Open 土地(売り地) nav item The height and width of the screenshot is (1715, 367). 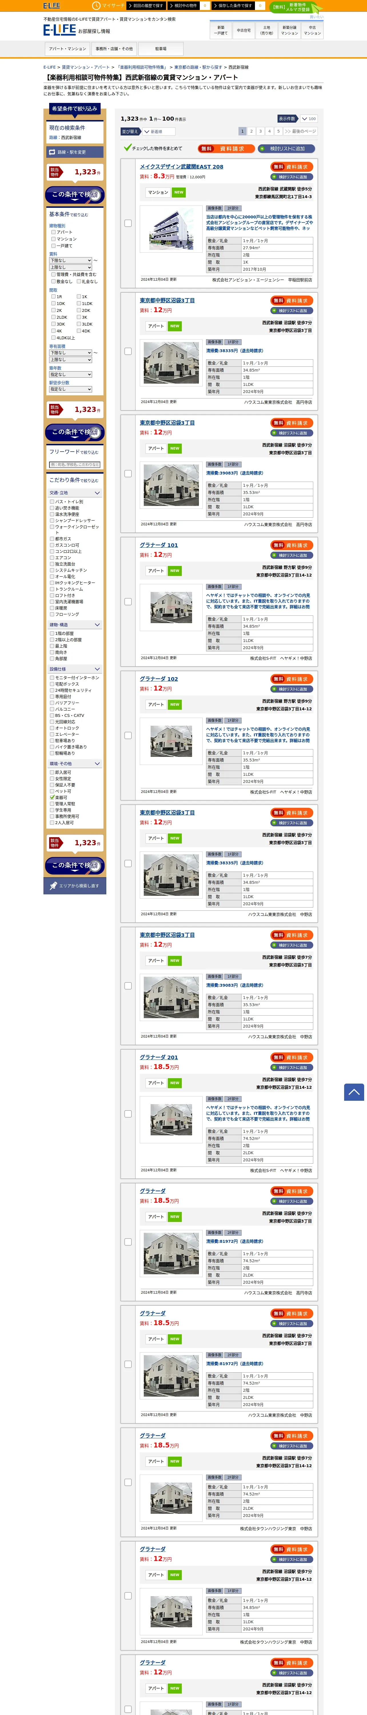pos(266,31)
